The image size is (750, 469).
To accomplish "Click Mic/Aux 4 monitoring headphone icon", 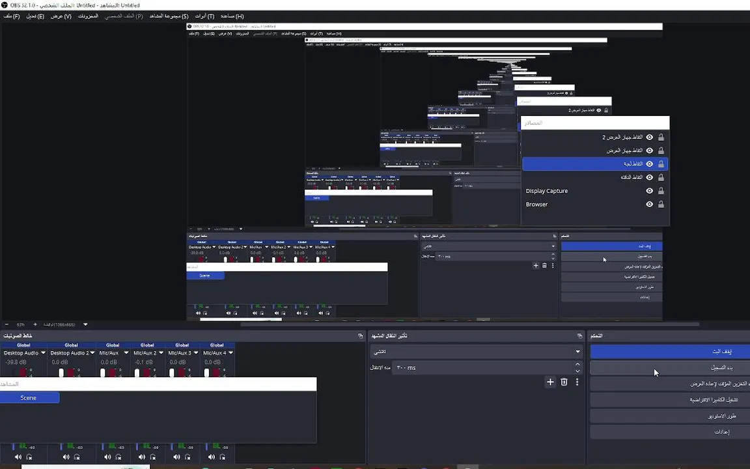I will [223, 457].
